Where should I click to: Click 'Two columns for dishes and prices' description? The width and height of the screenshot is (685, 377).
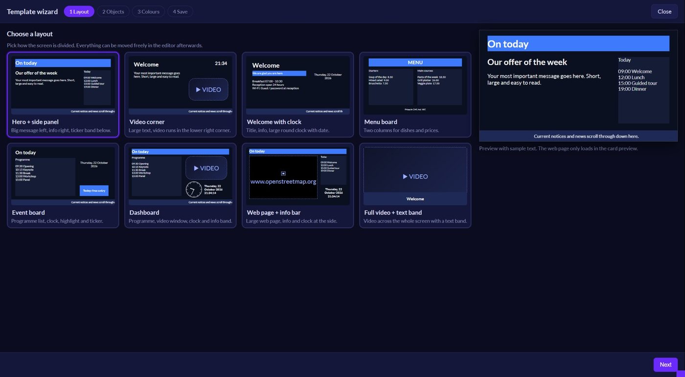click(x=401, y=130)
